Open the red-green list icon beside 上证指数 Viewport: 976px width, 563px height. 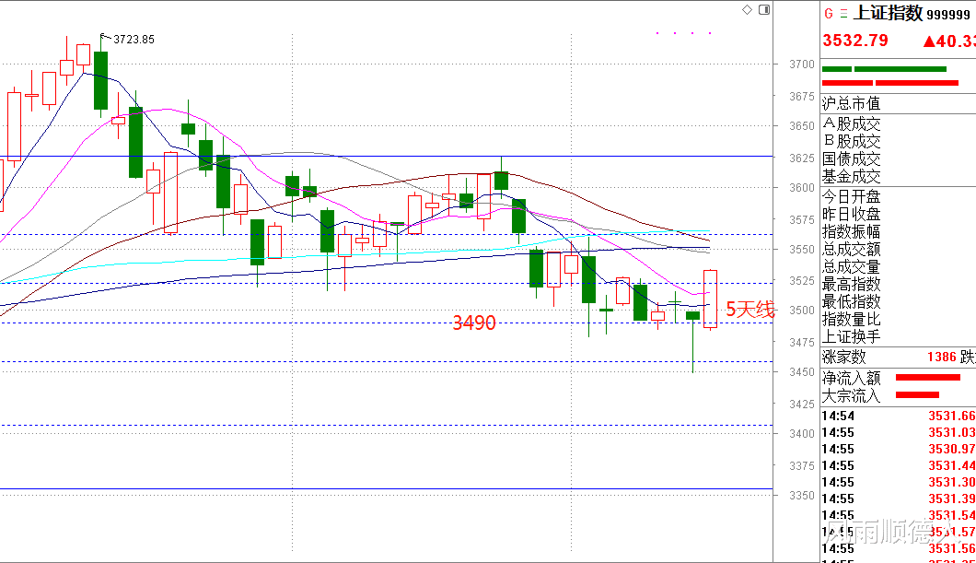[843, 13]
